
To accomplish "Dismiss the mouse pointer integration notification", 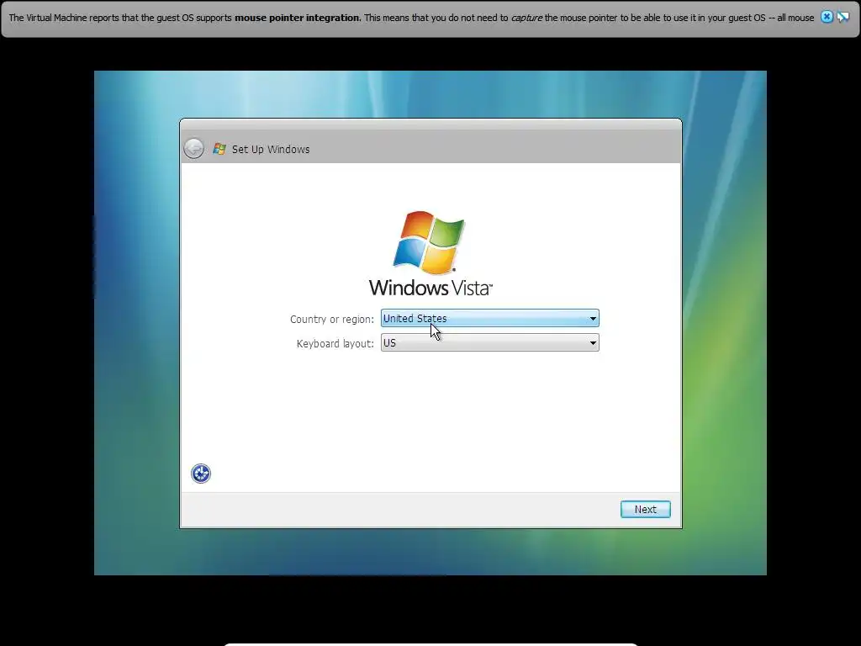I will (827, 17).
